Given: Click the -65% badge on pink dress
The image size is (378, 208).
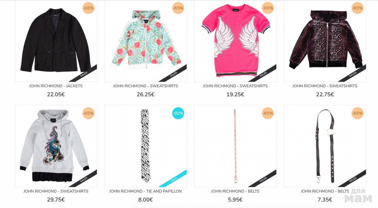Looking at the screenshot, I should [268, 8].
